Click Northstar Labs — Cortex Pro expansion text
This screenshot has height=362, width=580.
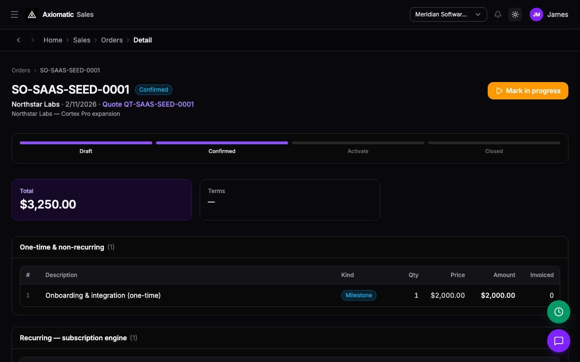[x=66, y=114]
